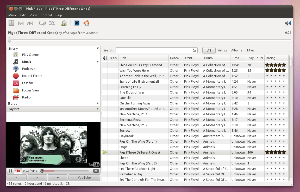Expand the video player options arrow
Viewport: 300px width, 192px height.
click(x=96, y=171)
